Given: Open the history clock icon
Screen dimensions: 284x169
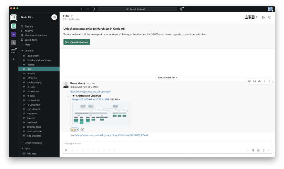Looking at the screenshot, I should click(x=93, y=9).
